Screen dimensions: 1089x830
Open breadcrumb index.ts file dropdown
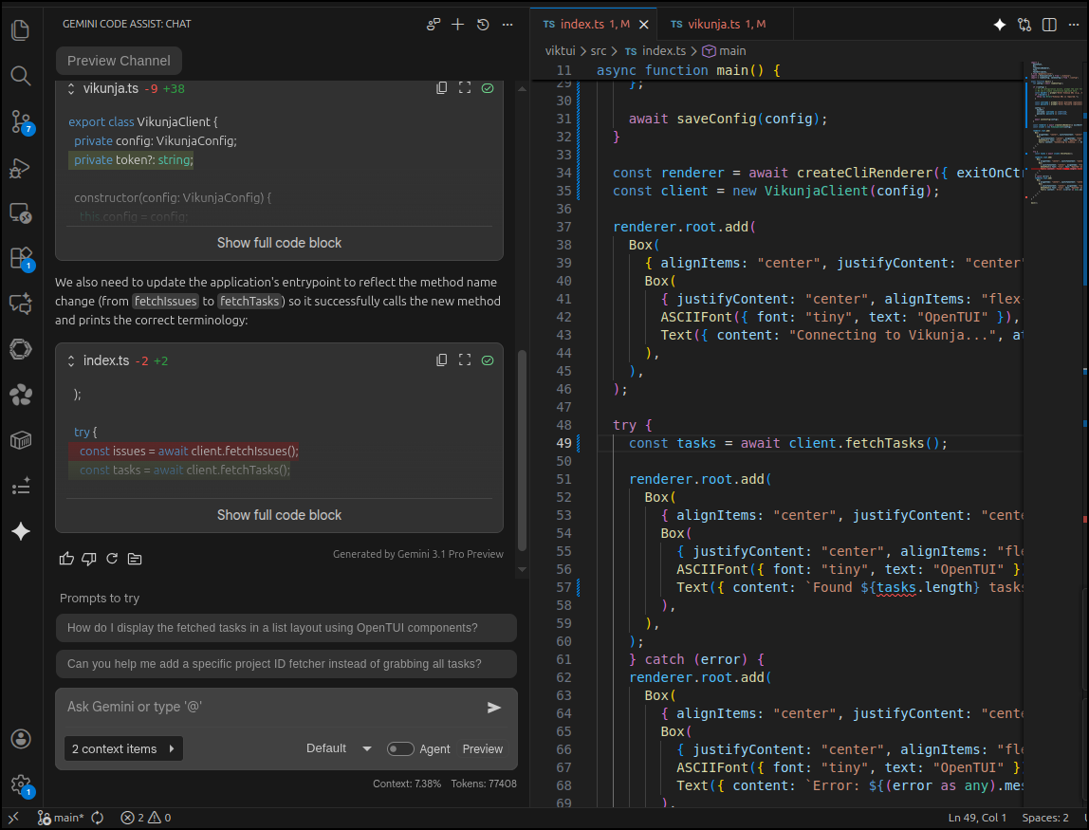[x=655, y=50]
